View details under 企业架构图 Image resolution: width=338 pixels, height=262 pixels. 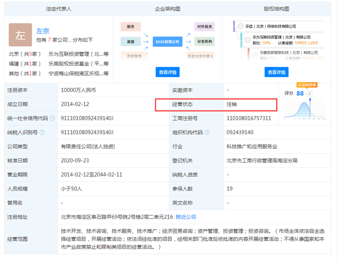coord(167,72)
